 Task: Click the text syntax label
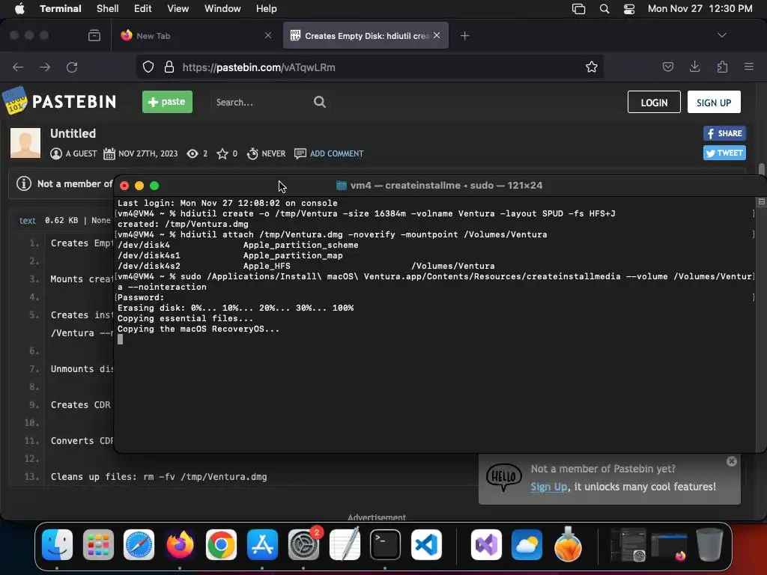point(28,221)
